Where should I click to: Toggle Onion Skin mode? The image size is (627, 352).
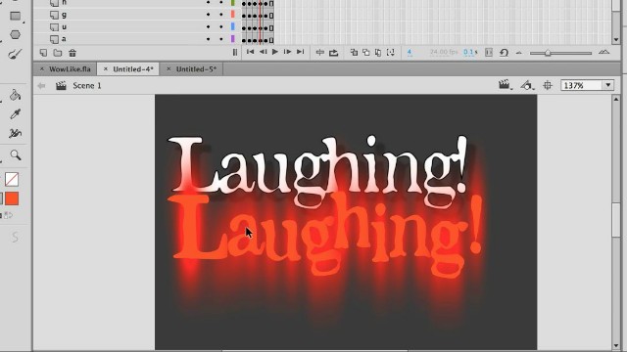[x=354, y=52]
